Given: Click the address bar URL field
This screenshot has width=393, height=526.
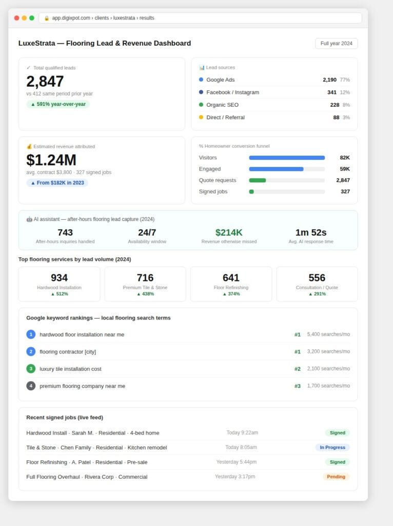Looking at the screenshot, I should coord(201,18).
